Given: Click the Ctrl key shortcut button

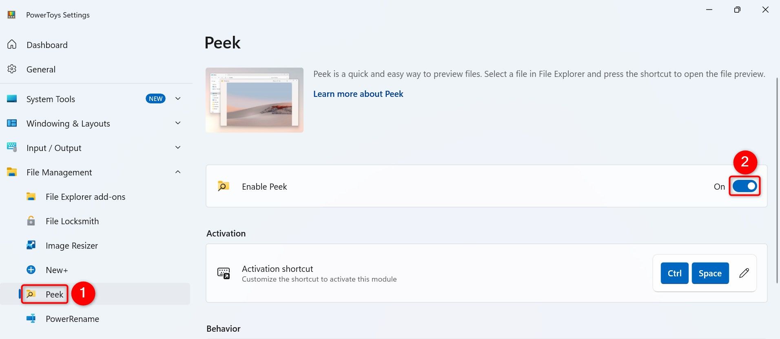Looking at the screenshot, I should click(x=674, y=273).
